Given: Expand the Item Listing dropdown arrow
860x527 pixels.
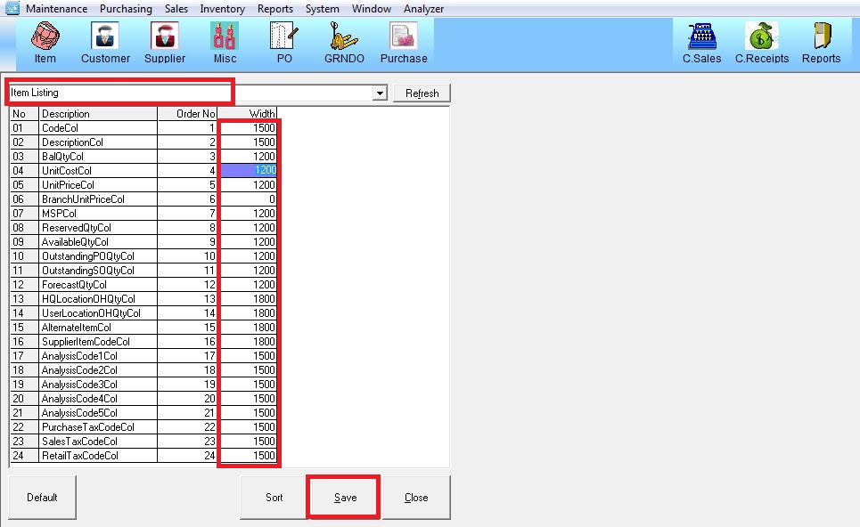Looking at the screenshot, I should (x=381, y=93).
